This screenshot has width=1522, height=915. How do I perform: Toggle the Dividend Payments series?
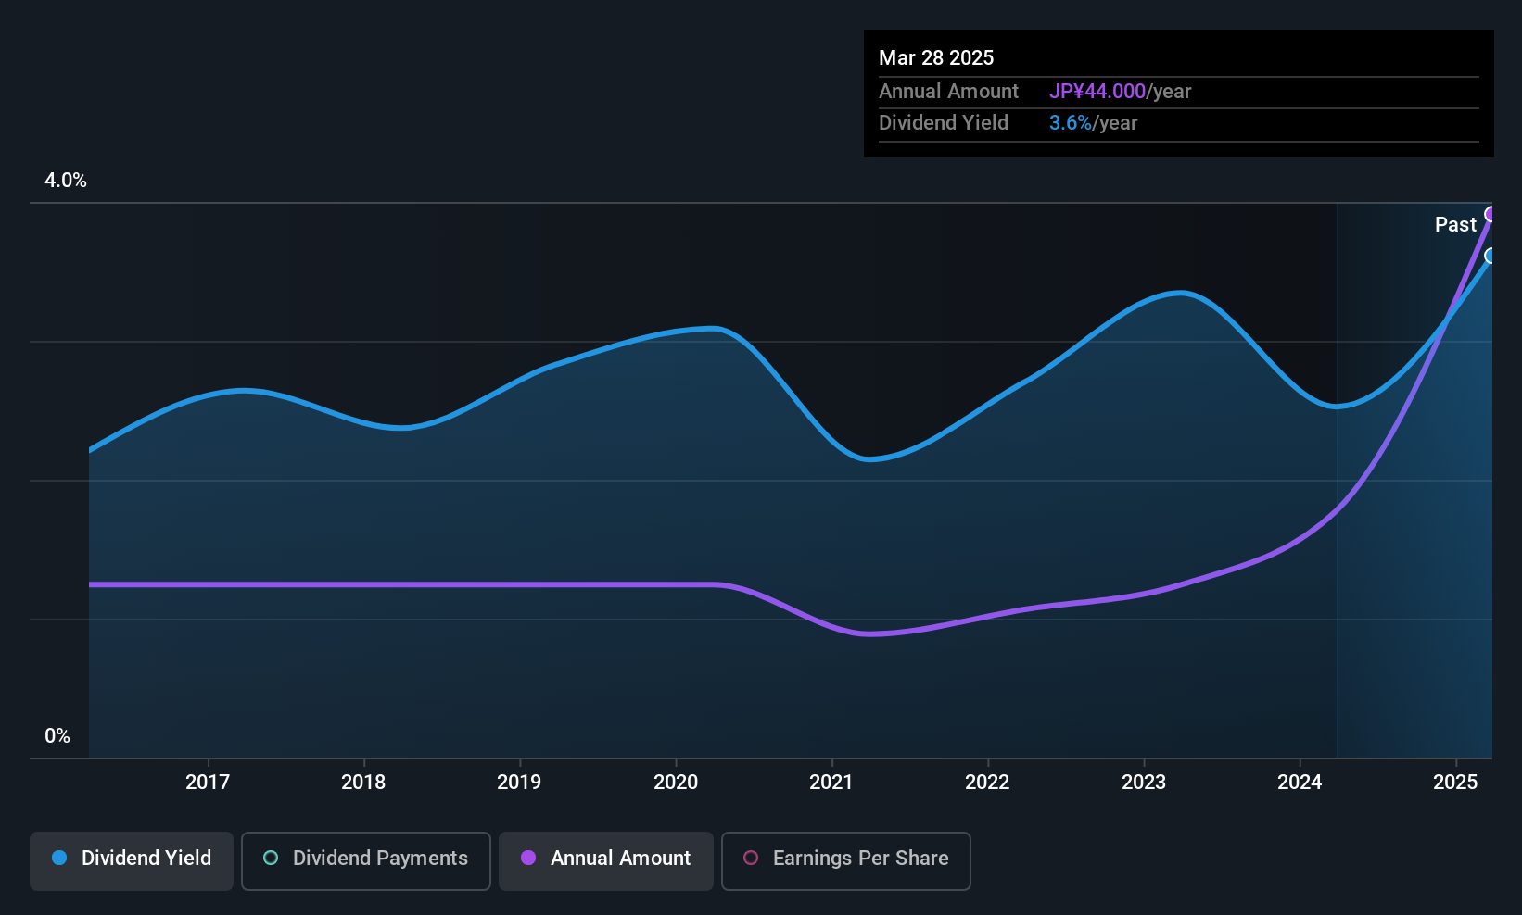366,861
